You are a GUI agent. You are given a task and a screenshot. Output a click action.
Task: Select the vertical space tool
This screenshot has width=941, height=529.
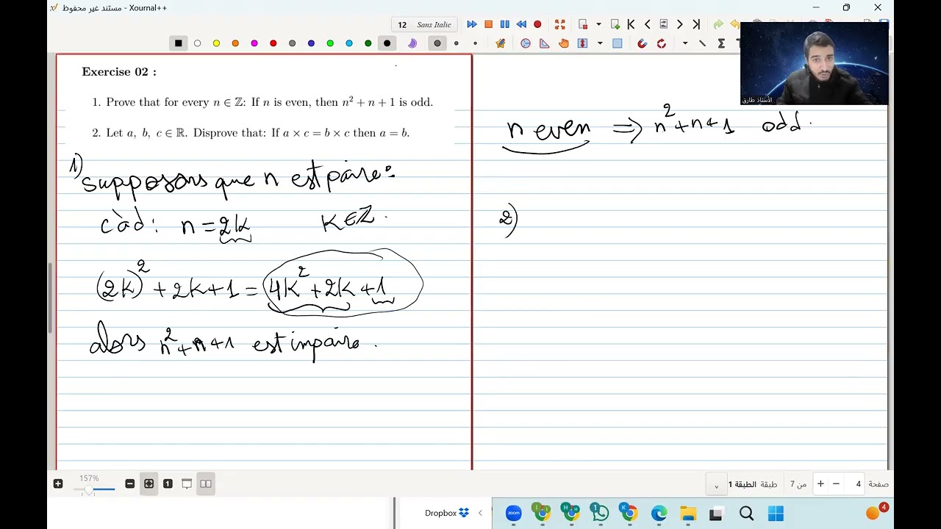(x=583, y=43)
